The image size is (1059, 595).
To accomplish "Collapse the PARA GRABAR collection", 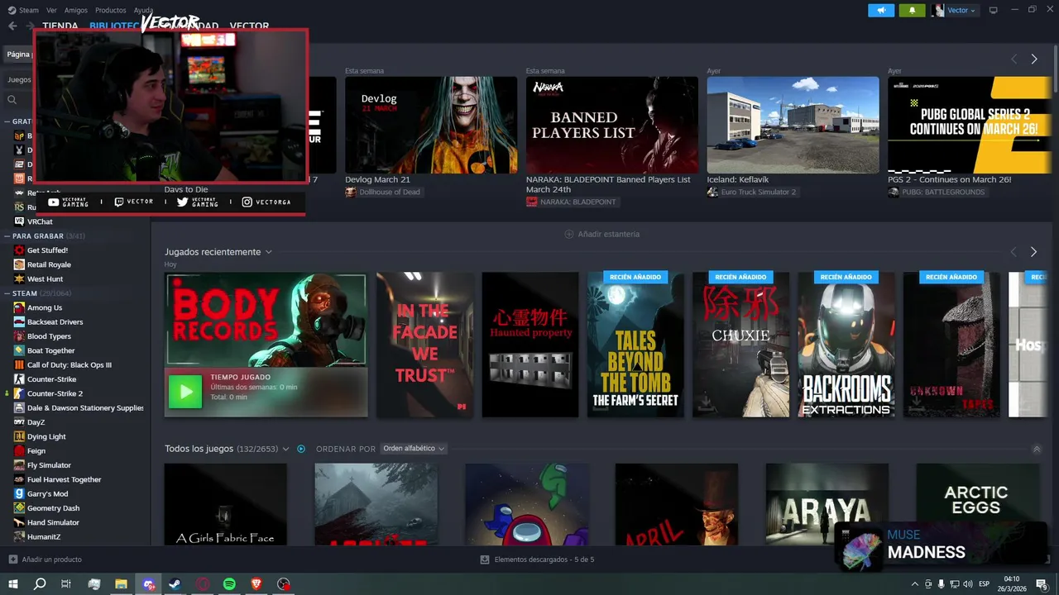I will pyautogui.click(x=7, y=236).
